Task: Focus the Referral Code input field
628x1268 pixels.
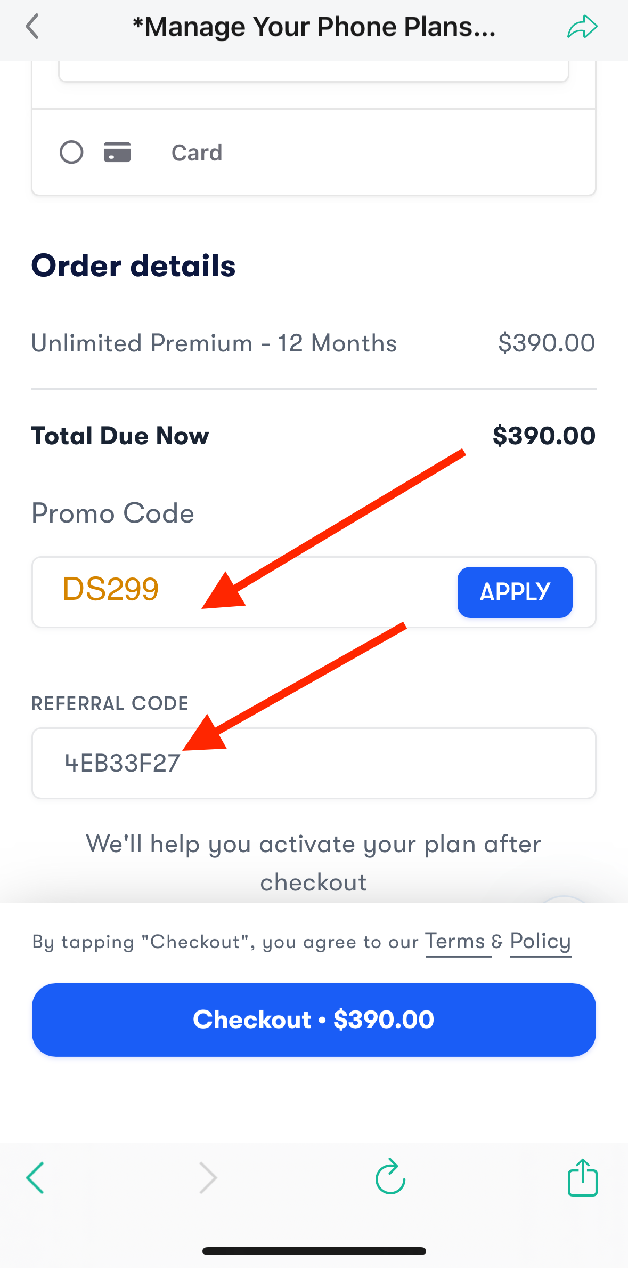Action: [x=314, y=763]
